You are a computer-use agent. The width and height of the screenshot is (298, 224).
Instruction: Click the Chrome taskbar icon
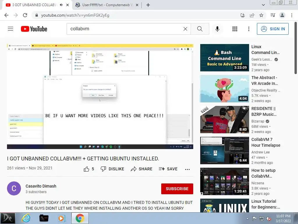(x=80, y=218)
